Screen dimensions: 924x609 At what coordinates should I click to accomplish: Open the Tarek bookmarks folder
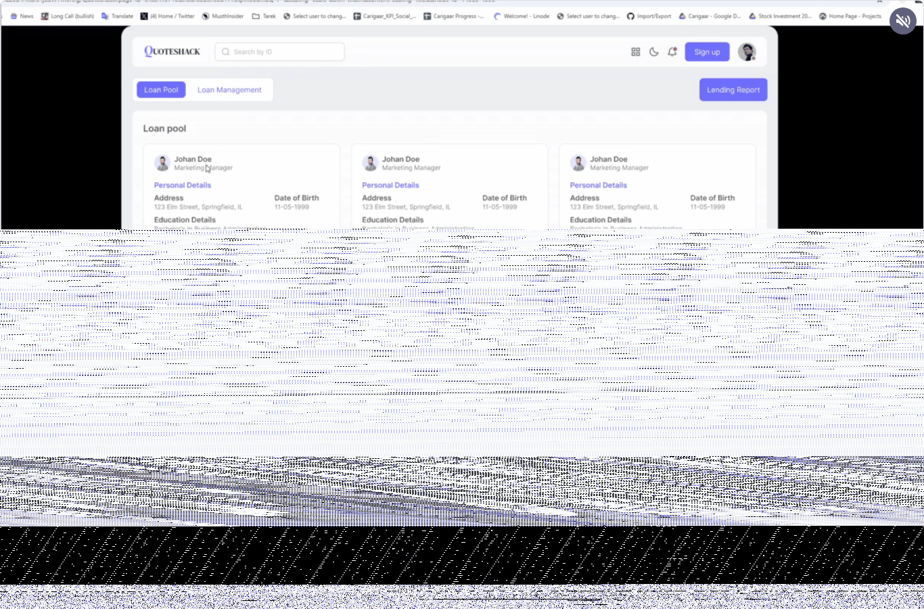coord(264,16)
